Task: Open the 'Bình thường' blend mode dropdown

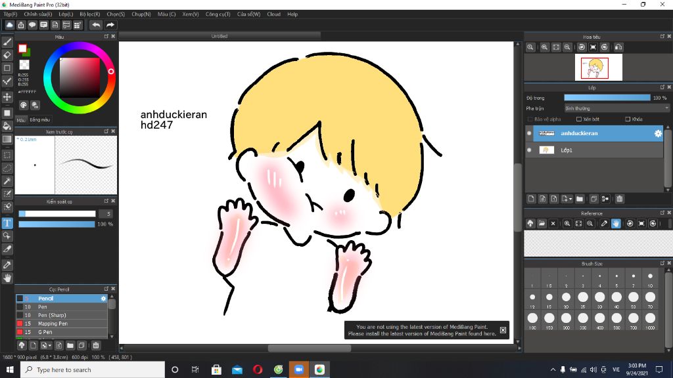Action: pyautogui.click(x=616, y=108)
